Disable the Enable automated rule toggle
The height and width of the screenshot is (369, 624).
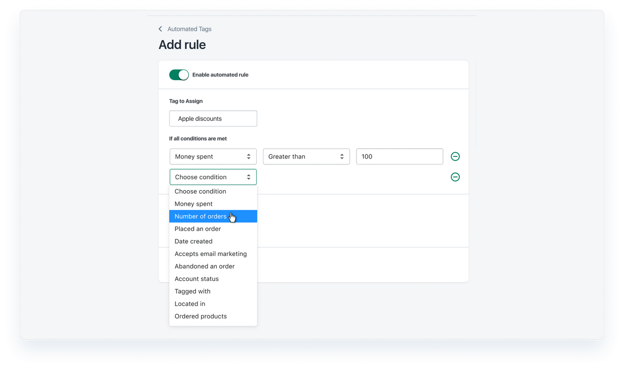[x=179, y=75]
